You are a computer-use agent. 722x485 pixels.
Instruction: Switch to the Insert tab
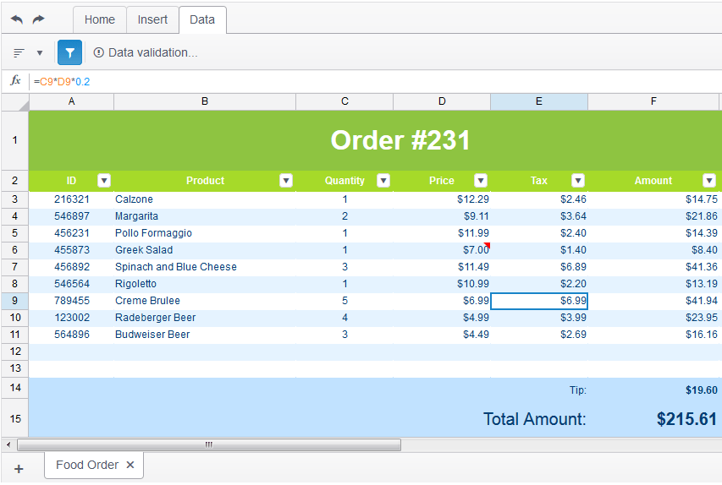tap(152, 19)
